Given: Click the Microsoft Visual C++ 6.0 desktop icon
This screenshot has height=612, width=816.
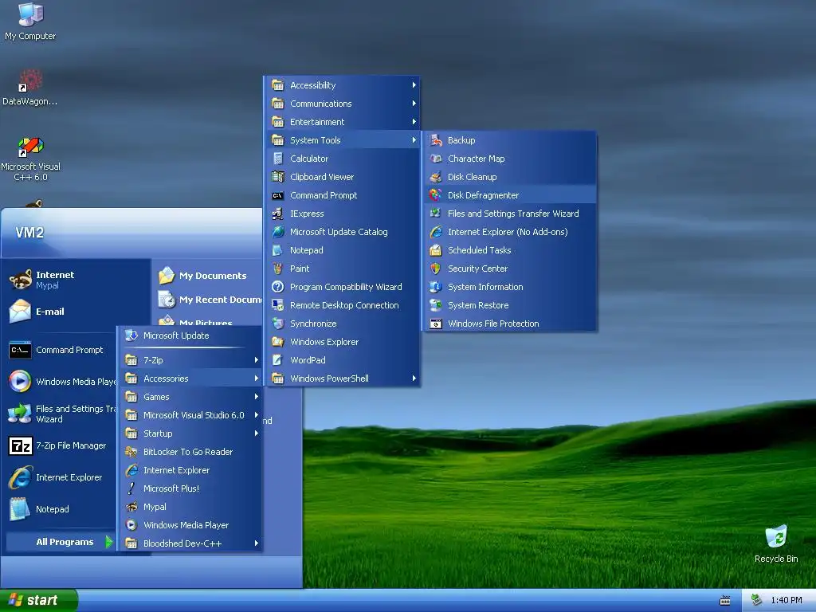Looking at the screenshot, I should [30, 147].
